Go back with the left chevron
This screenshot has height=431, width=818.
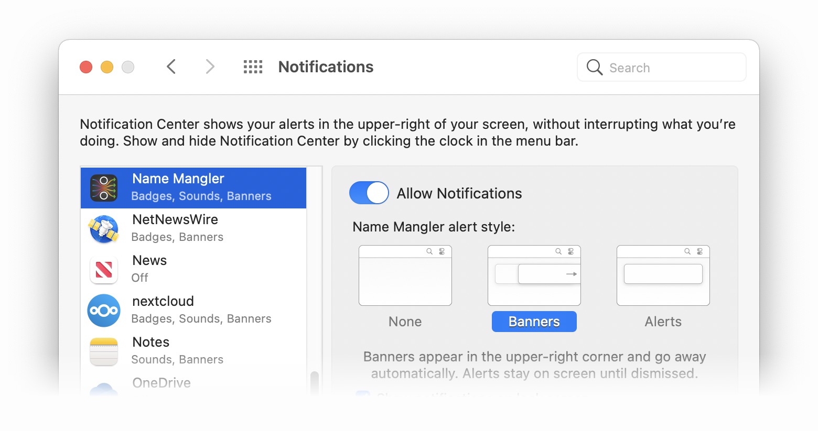coord(171,67)
